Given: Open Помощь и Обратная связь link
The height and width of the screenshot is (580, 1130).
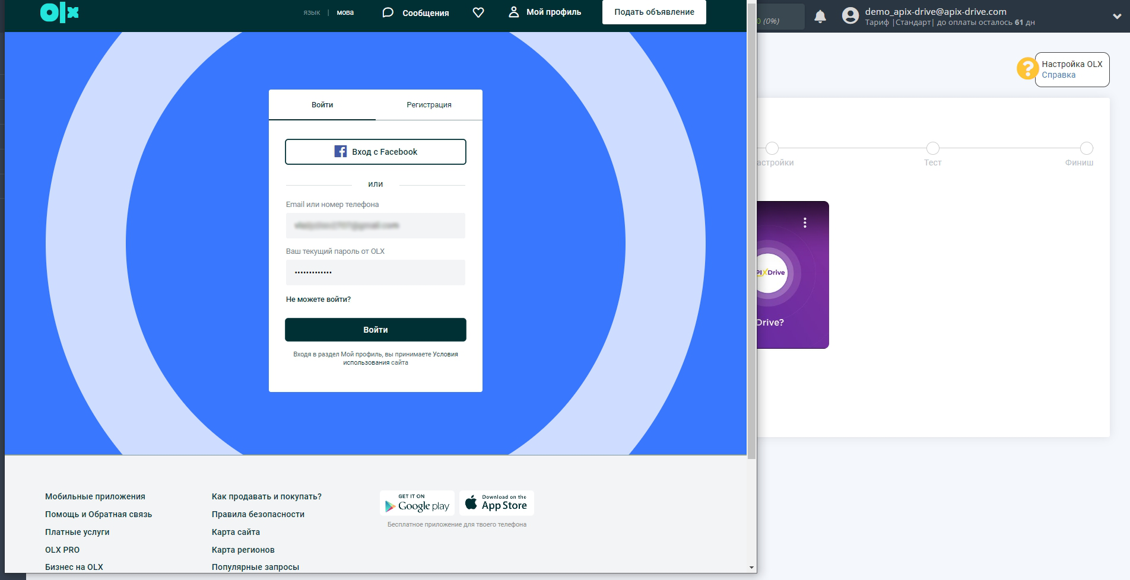Looking at the screenshot, I should click(99, 514).
